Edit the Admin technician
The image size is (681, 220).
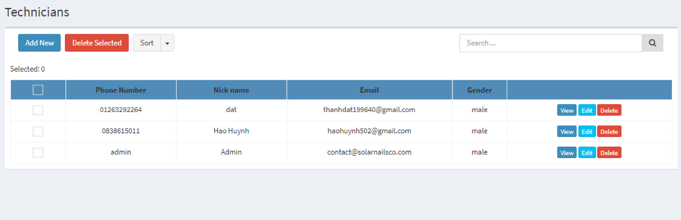pos(587,152)
